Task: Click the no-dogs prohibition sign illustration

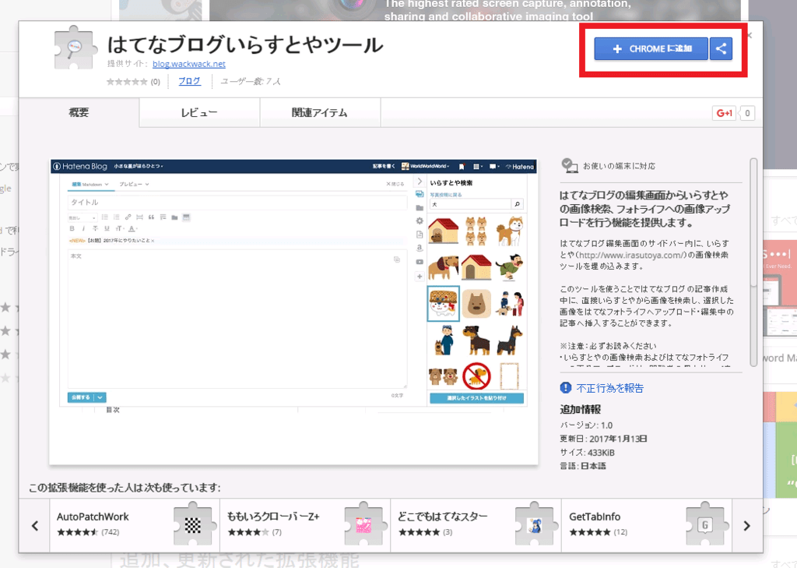Action: point(476,376)
